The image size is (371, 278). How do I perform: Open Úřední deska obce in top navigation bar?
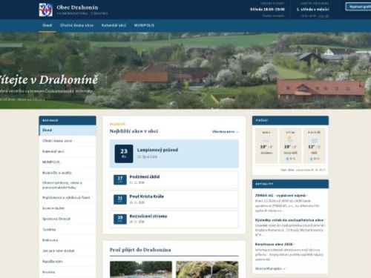coord(76,25)
